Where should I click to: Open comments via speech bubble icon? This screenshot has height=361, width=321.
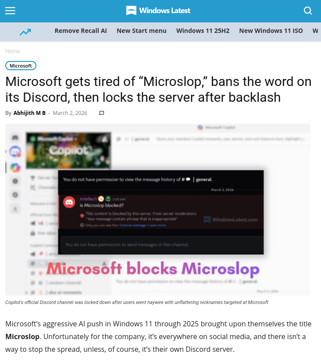(x=102, y=113)
